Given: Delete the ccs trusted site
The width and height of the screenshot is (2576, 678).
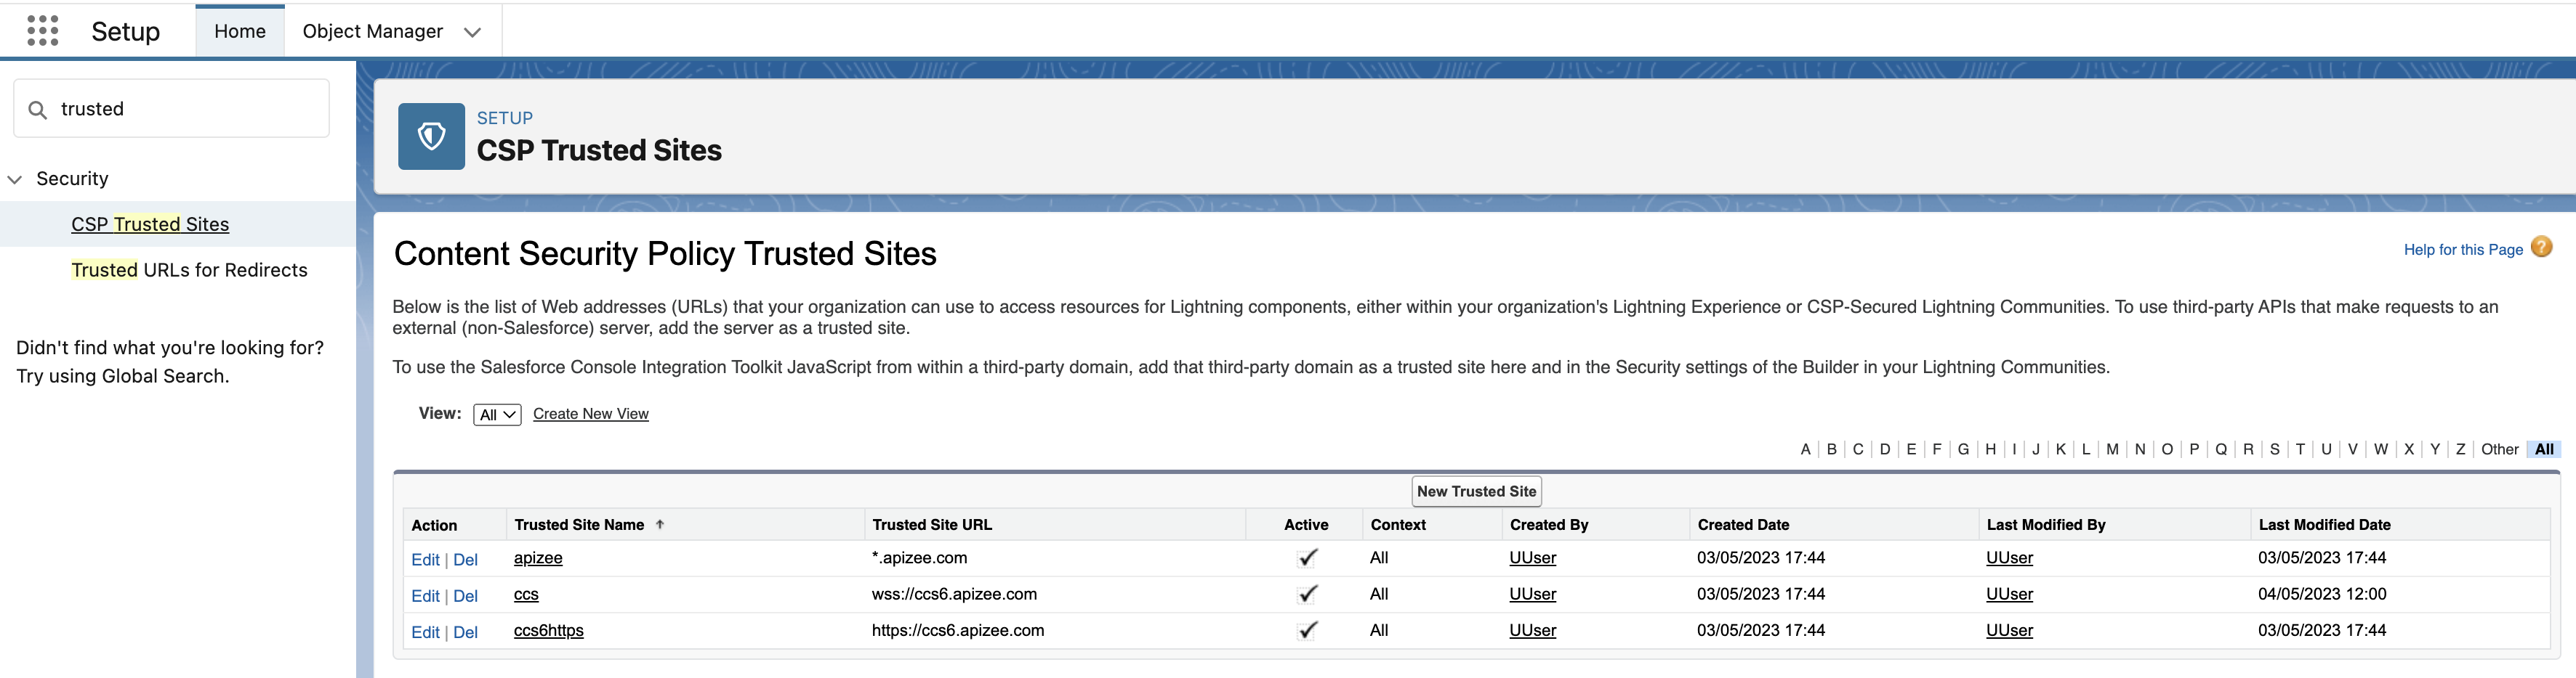Looking at the screenshot, I should pos(465,596).
